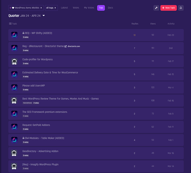Switch to the Latest tab
Image resolution: width=191 pixels, height=173 pixels.
64,8
